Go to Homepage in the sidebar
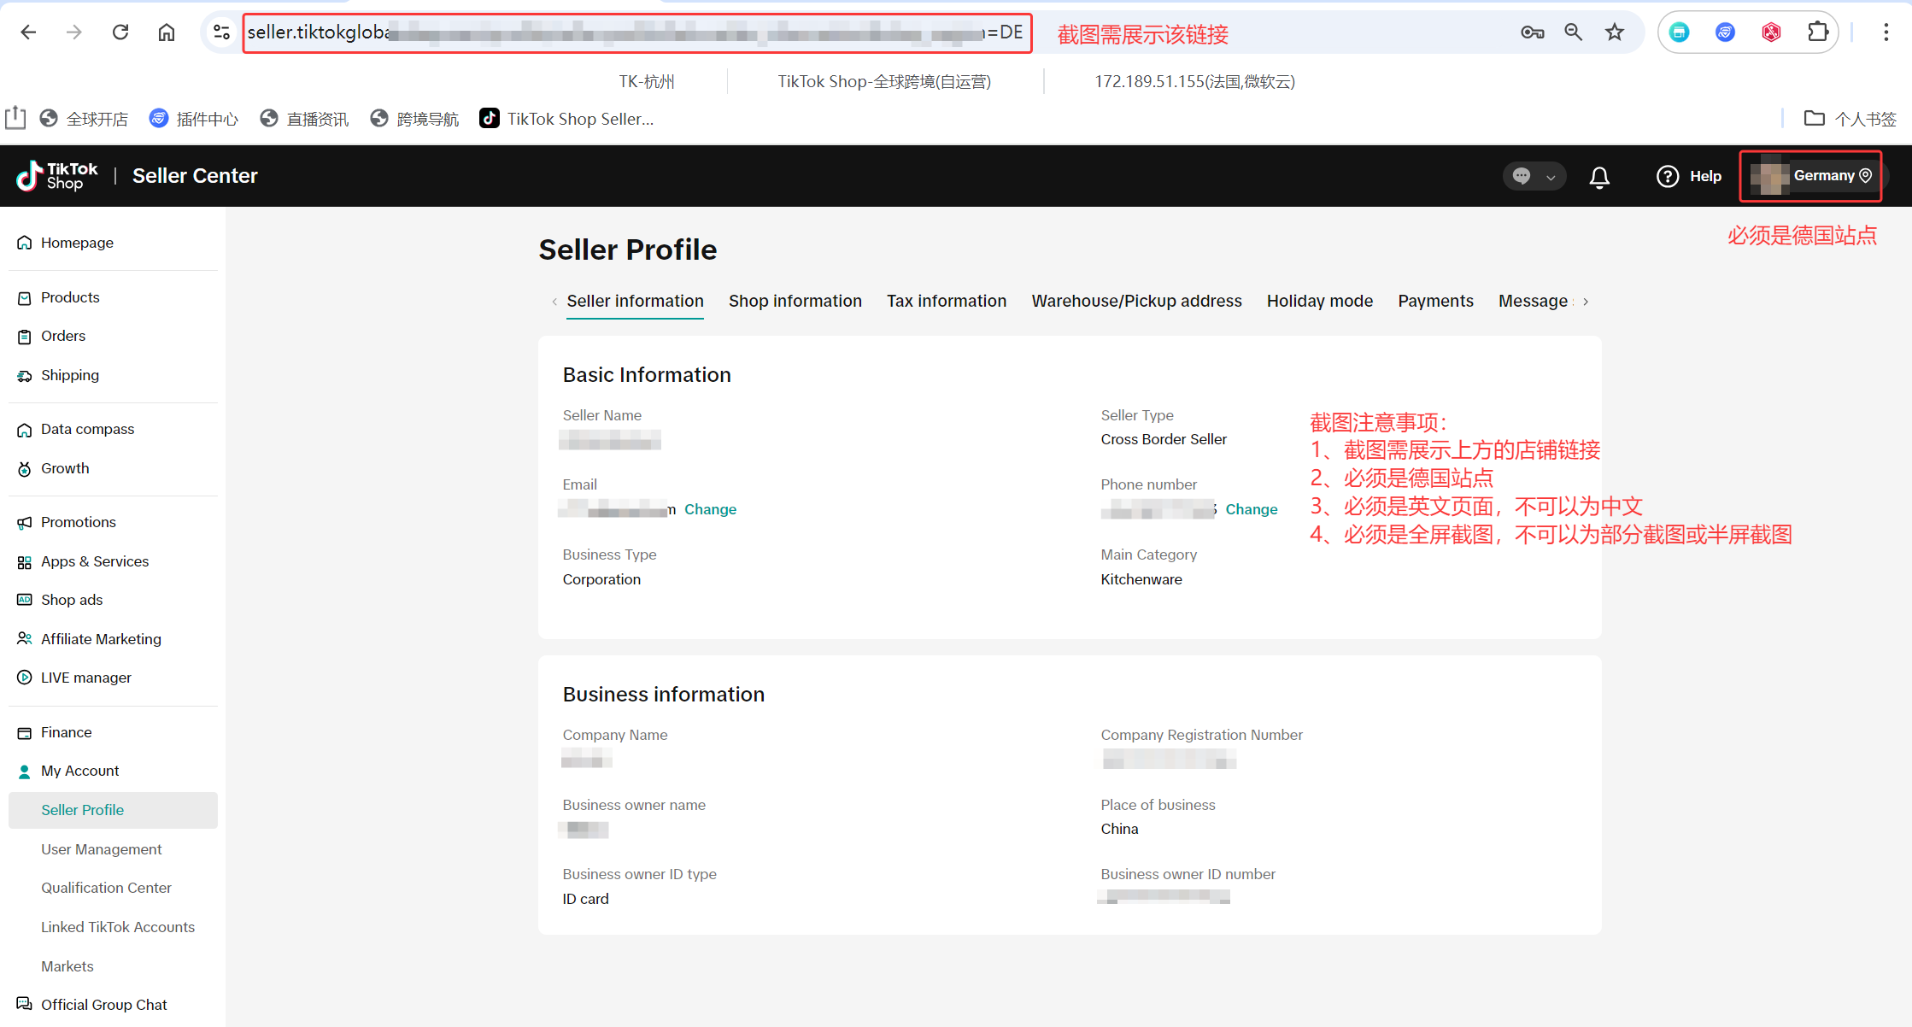Image resolution: width=1912 pixels, height=1027 pixels. (77, 243)
